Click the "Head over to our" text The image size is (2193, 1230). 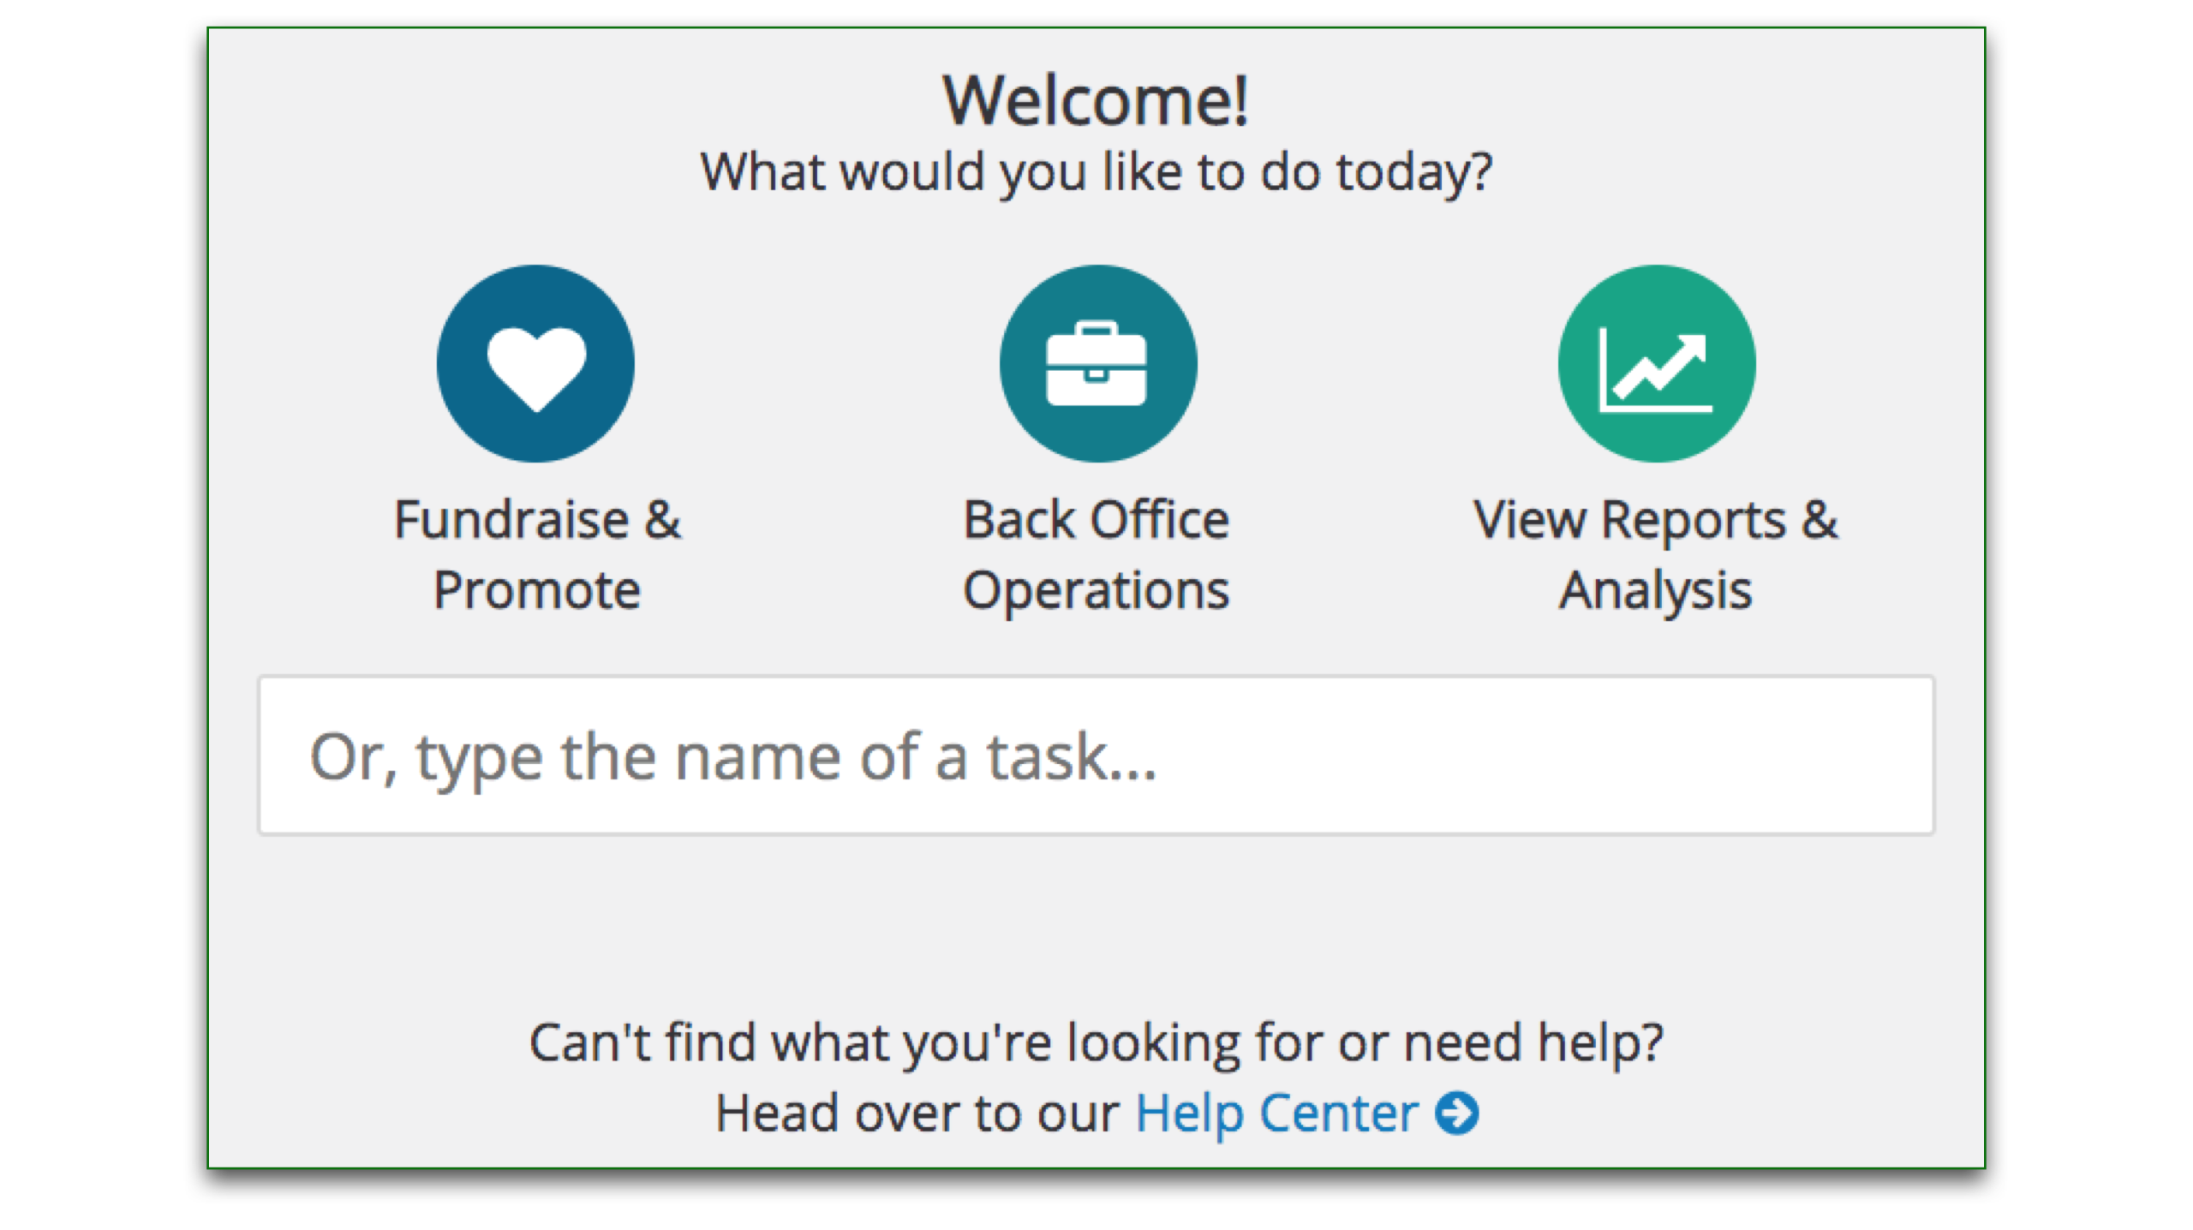(917, 1114)
